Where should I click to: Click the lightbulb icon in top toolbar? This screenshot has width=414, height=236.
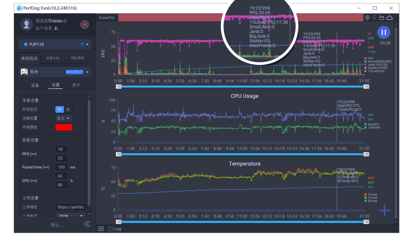[x=375, y=18]
